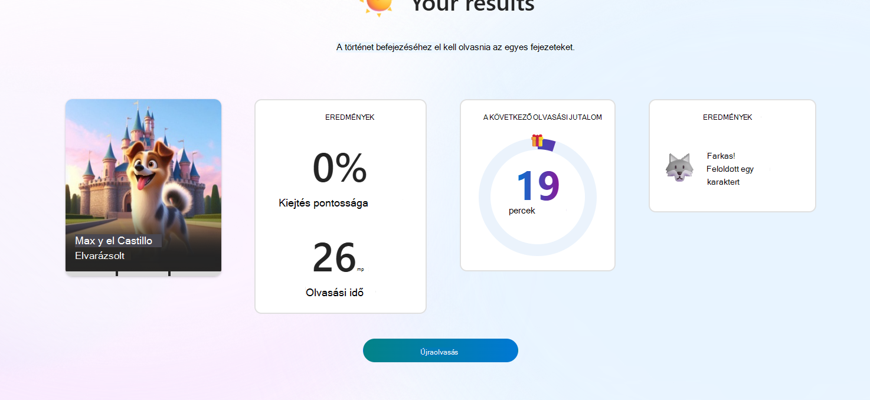Screen dimensions: 870x400
Task: Click the Kiejtés pontossága label
Action: [323, 204]
